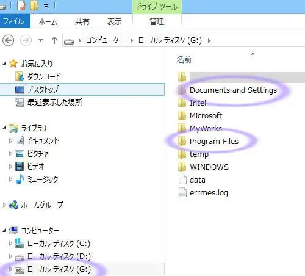
Task: Open Quick Access Toolbar customize dropdown
Action: (x=46, y=6)
